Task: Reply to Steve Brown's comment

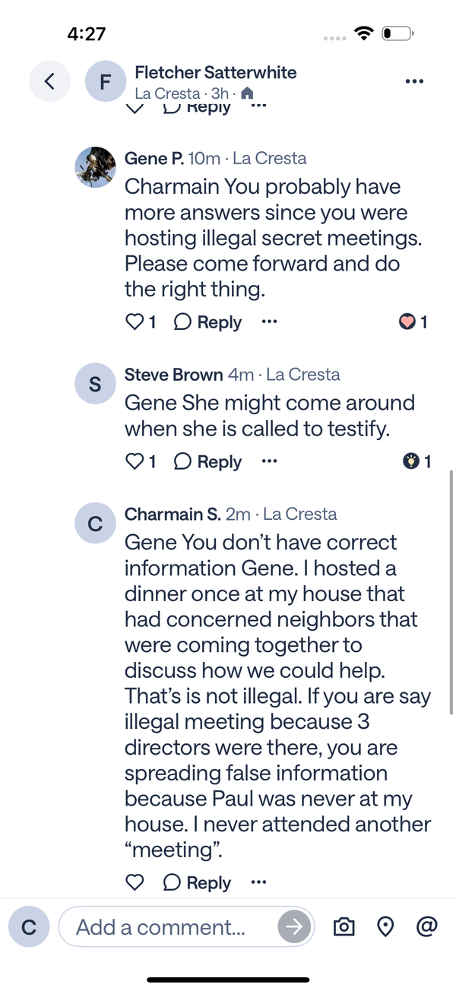Action: (208, 461)
